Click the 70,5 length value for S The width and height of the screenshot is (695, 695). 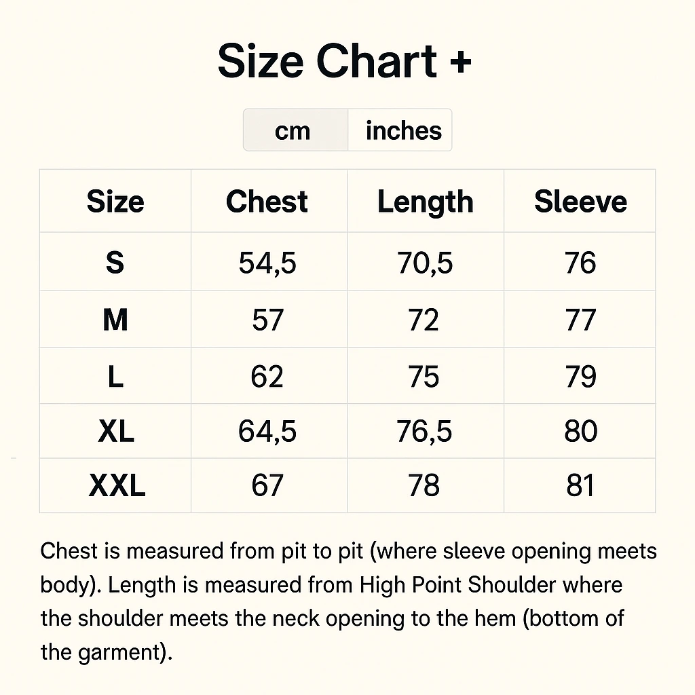click(425, 263)
